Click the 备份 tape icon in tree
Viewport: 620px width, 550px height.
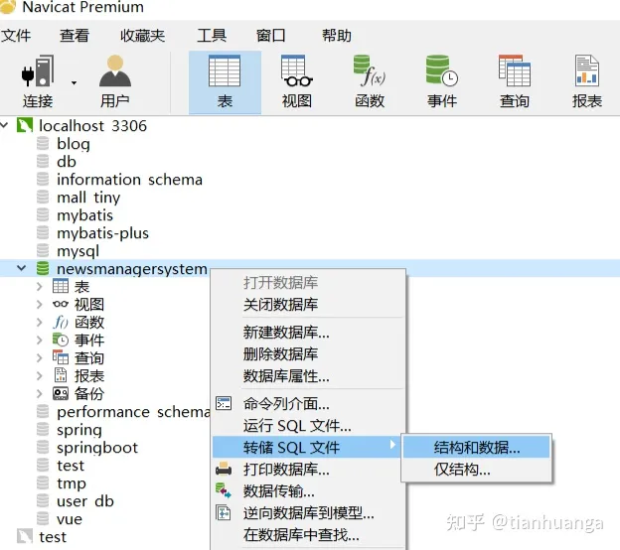(61, 393)
